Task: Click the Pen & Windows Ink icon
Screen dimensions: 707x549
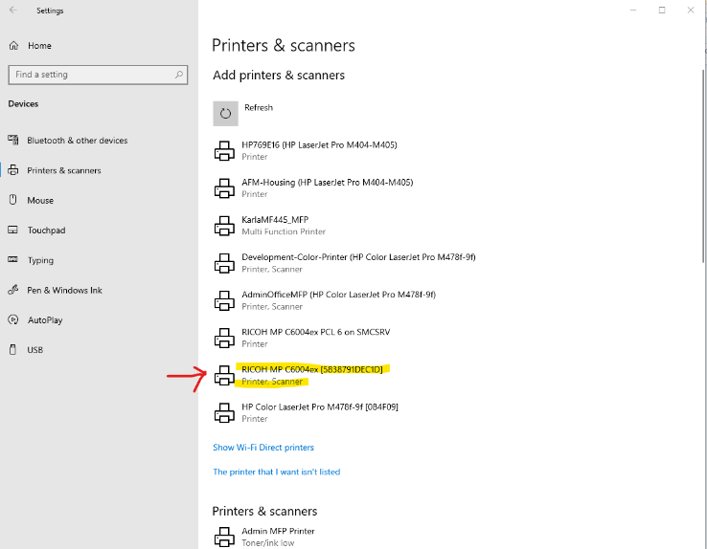Action: 13,290
